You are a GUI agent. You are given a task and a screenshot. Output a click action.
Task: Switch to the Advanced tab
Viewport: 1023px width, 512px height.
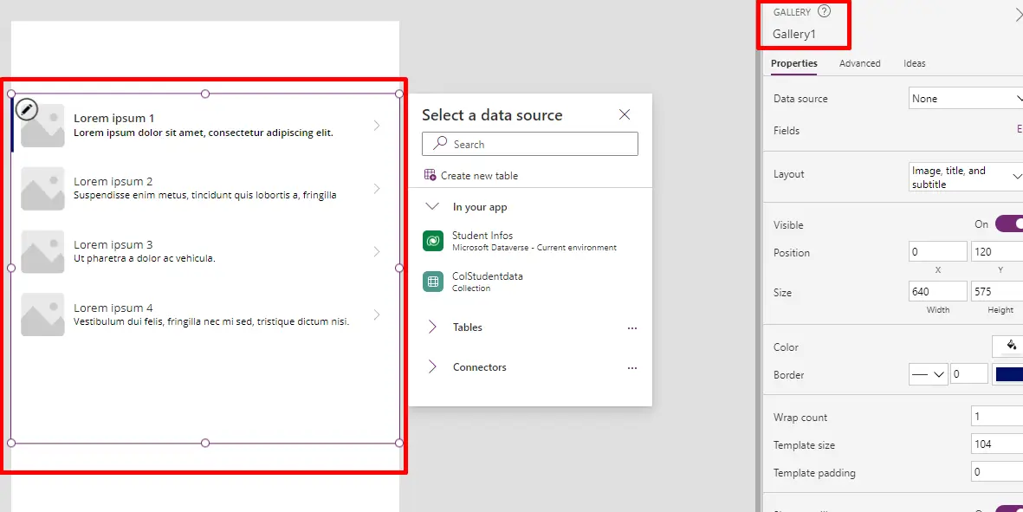click(x=859, y=63)
